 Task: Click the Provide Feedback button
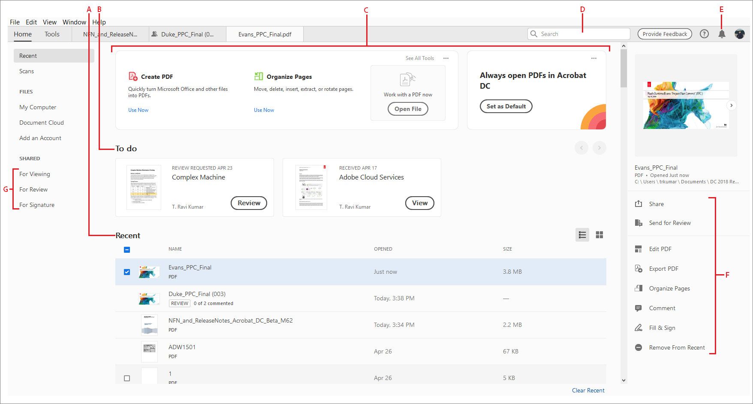pos(665,34)
